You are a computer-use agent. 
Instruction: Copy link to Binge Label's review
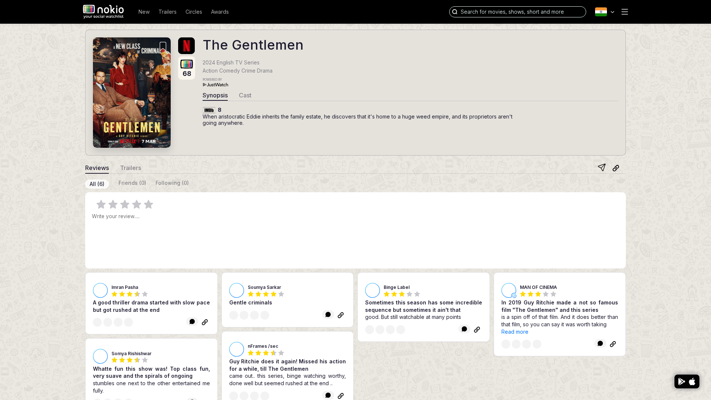click(x=477, y=330)
